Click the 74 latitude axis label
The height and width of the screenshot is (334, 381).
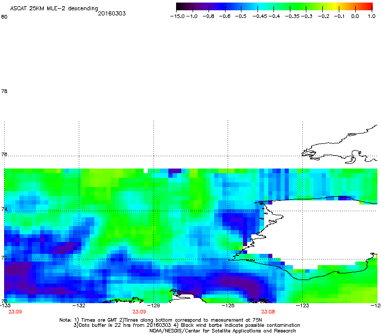(x=4, y=209)
